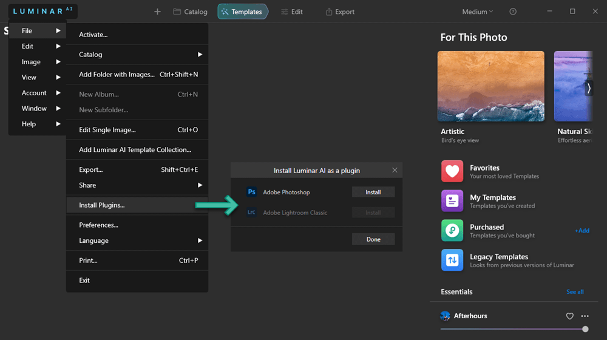Viewport: 607px width, 340px height.
Task: Select Export... in the File menu
Action: click(137, 169)
